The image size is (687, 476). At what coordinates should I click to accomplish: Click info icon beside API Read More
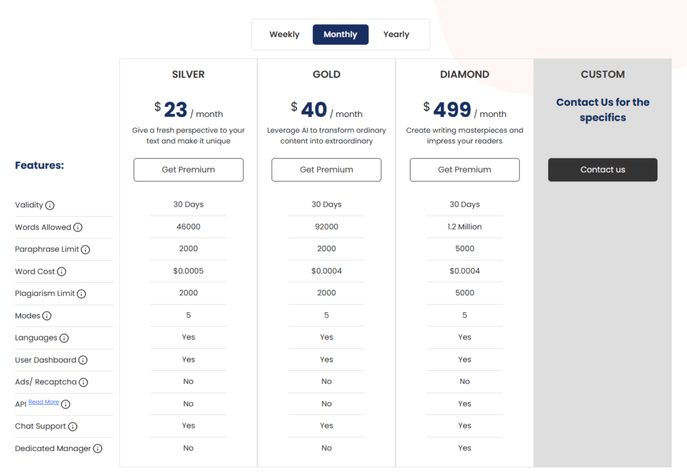66,404
